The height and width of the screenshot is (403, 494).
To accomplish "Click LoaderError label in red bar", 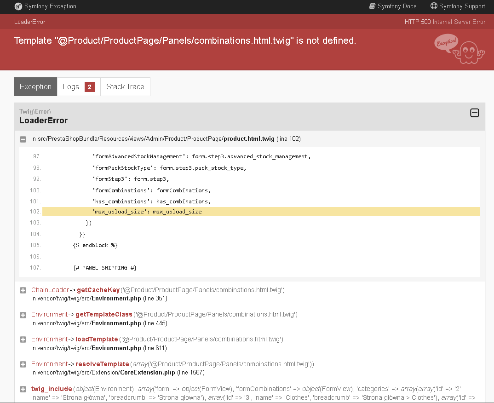I will point(29,22).
